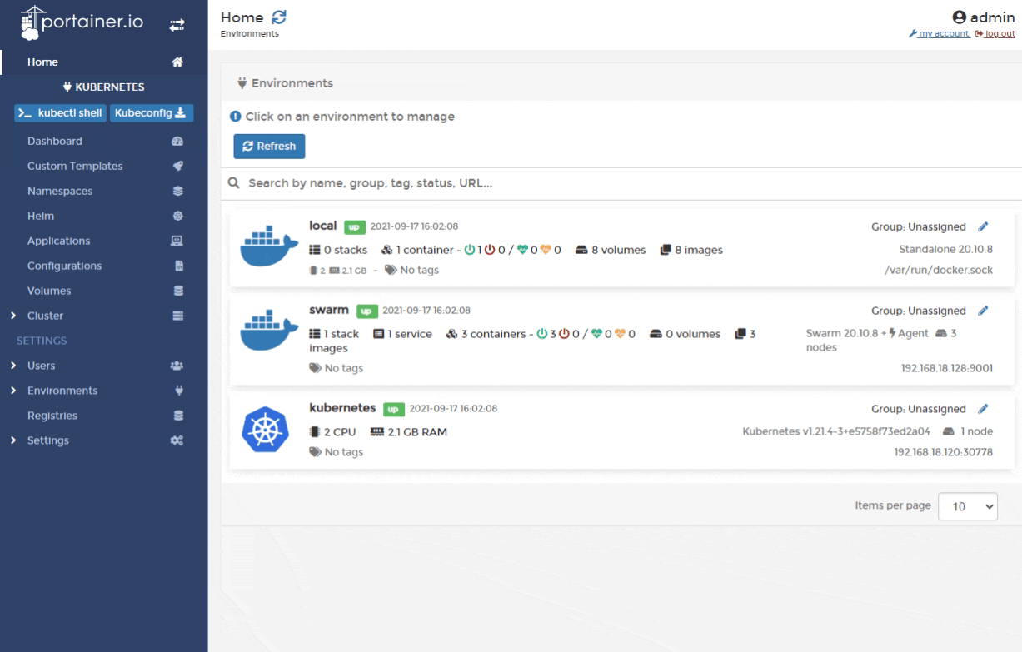The height and width of the screenshot is (652, 1022).
Task: Click the Helm wheel icon
Action: [x=177, y=216]
